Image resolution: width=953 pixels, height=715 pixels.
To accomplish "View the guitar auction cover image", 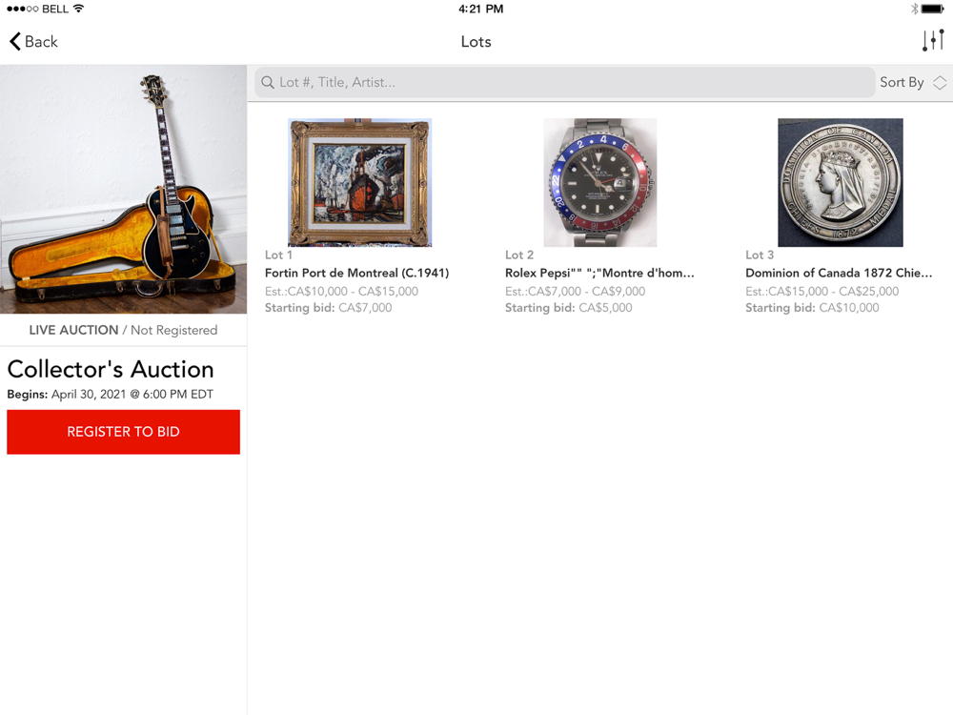I will (123, 189).
